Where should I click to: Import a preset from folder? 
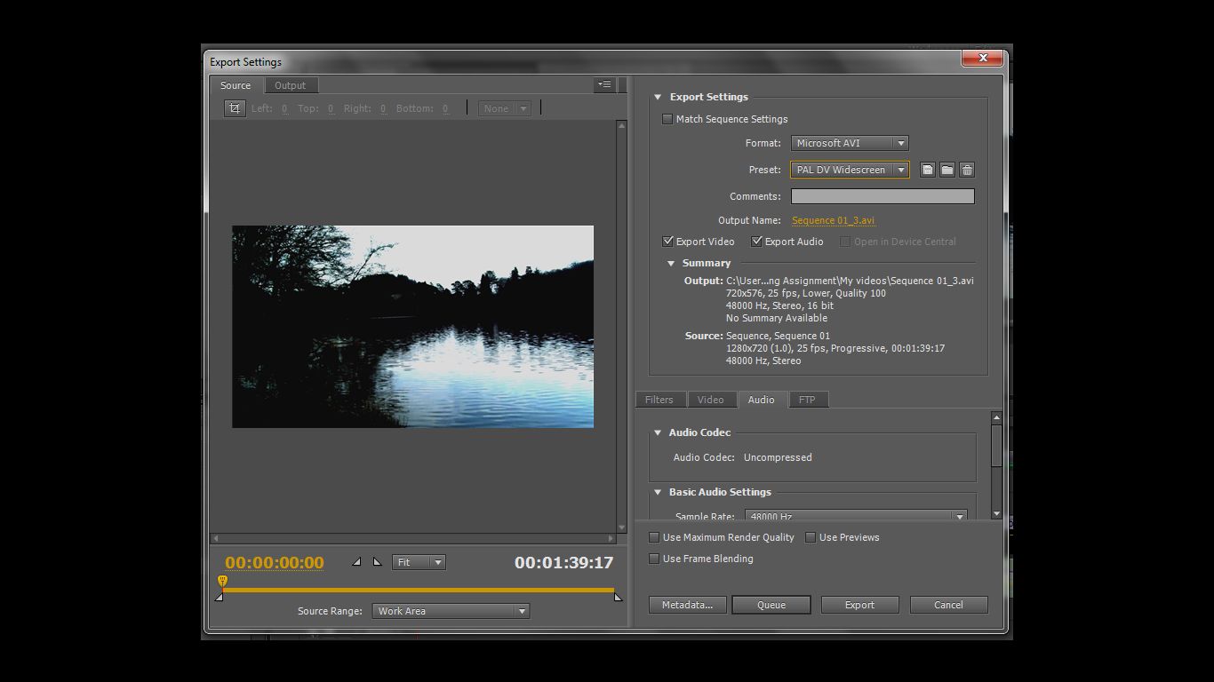coord(947,170)
